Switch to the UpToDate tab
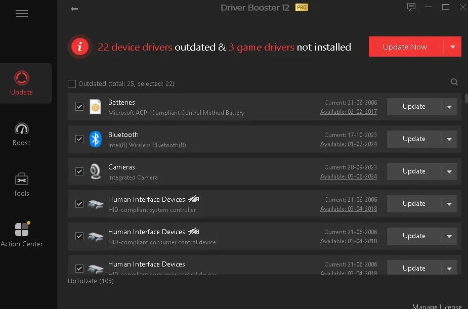 (91, 281)
